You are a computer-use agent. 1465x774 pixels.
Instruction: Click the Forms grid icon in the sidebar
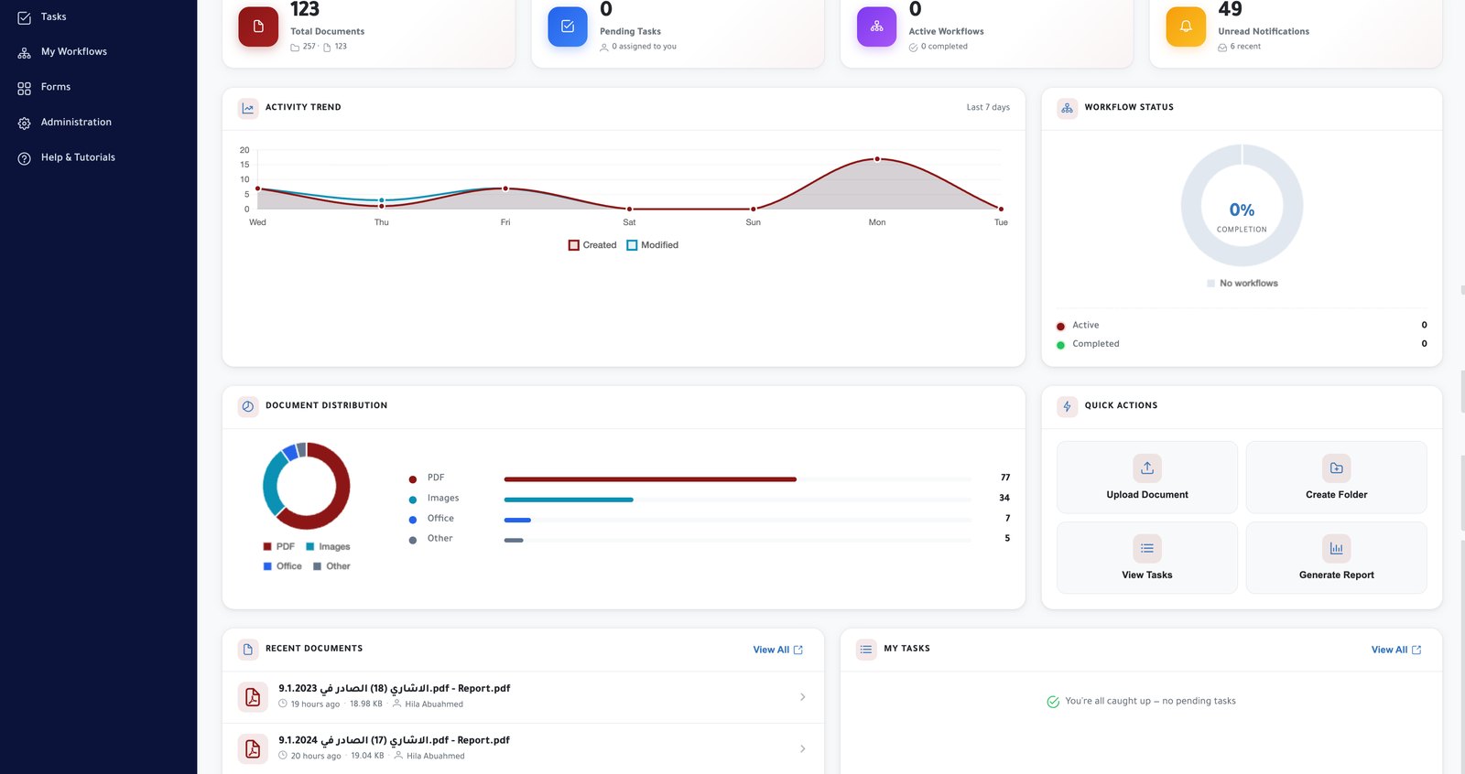click(x=25, y=88)
